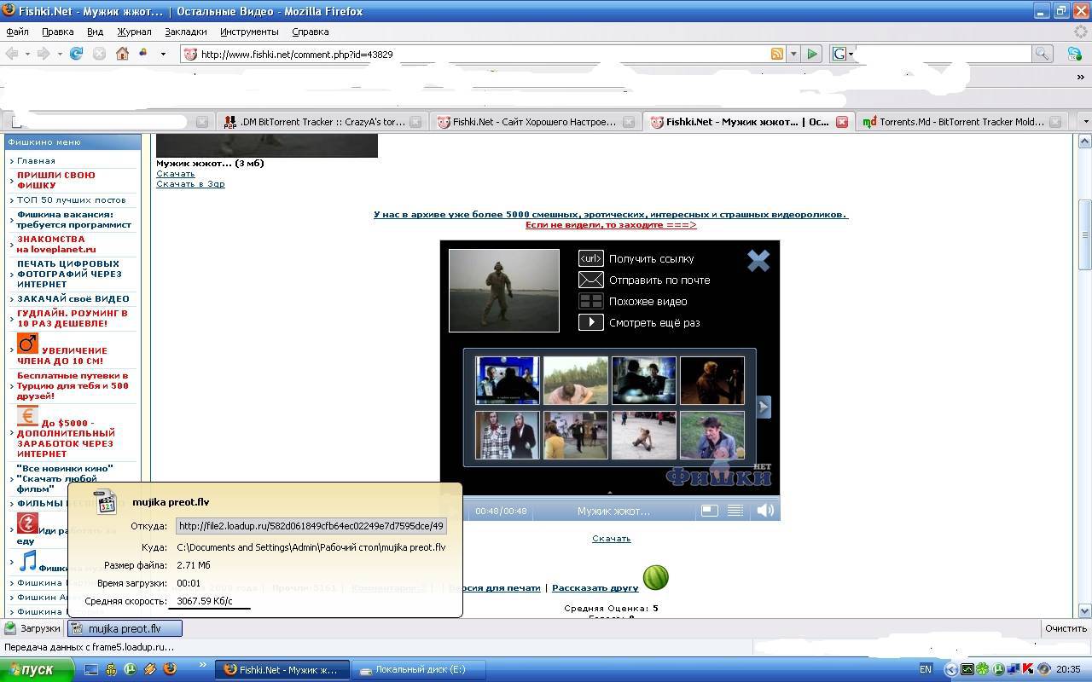This screenshot has height=682, width=1092.
Task: Click the RSS feed icon in address bar
Action: point(777,54)
